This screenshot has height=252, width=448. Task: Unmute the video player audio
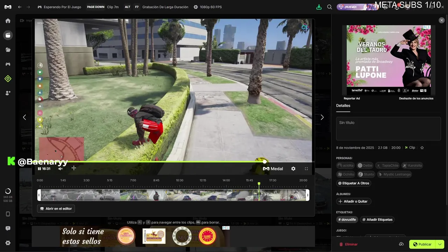(60, 169)
